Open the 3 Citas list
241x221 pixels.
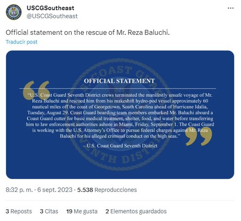tap(49, 211)
